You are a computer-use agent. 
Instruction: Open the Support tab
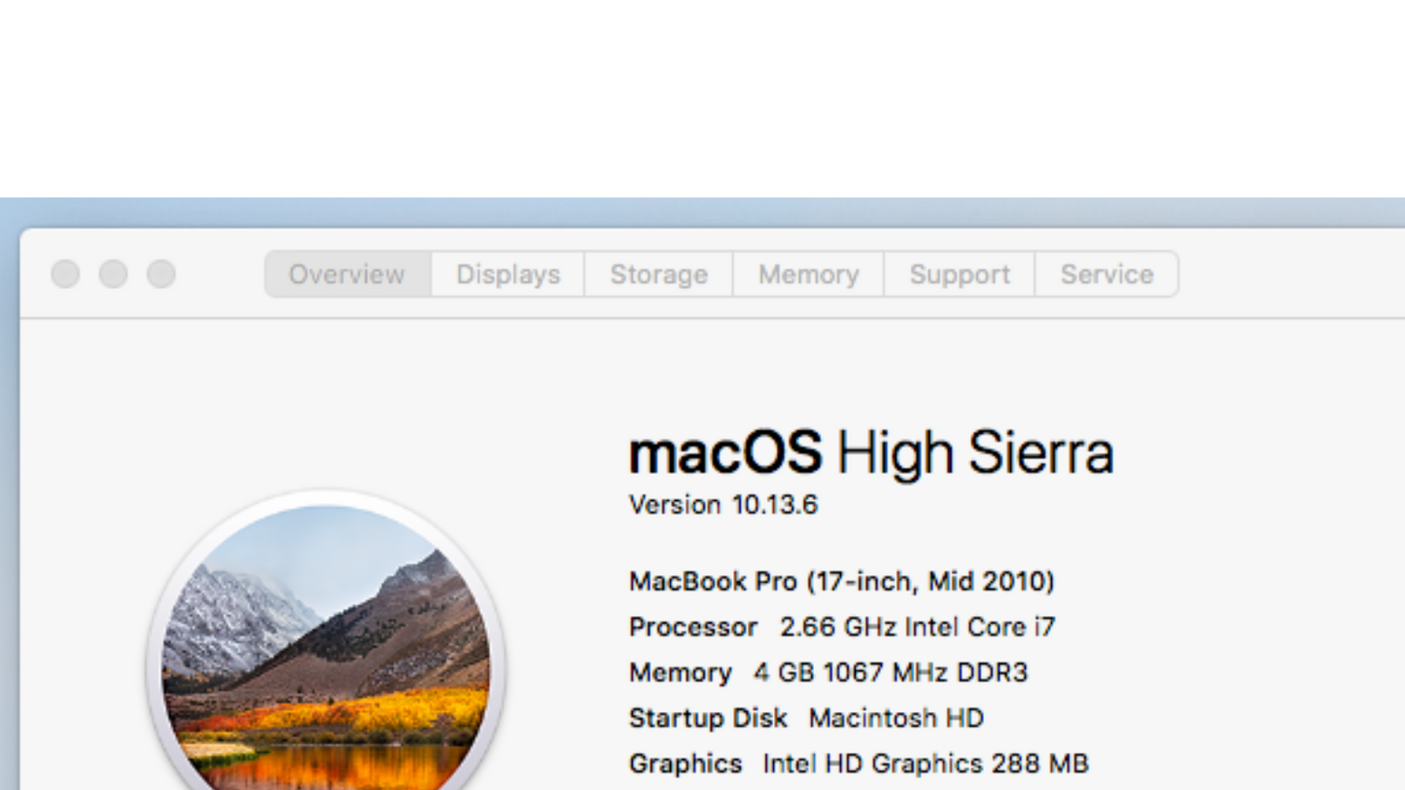(x=960, y=274)
